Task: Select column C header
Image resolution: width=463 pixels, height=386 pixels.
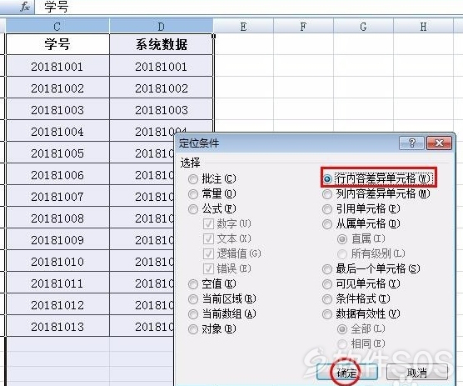Action: pos(57,26)
